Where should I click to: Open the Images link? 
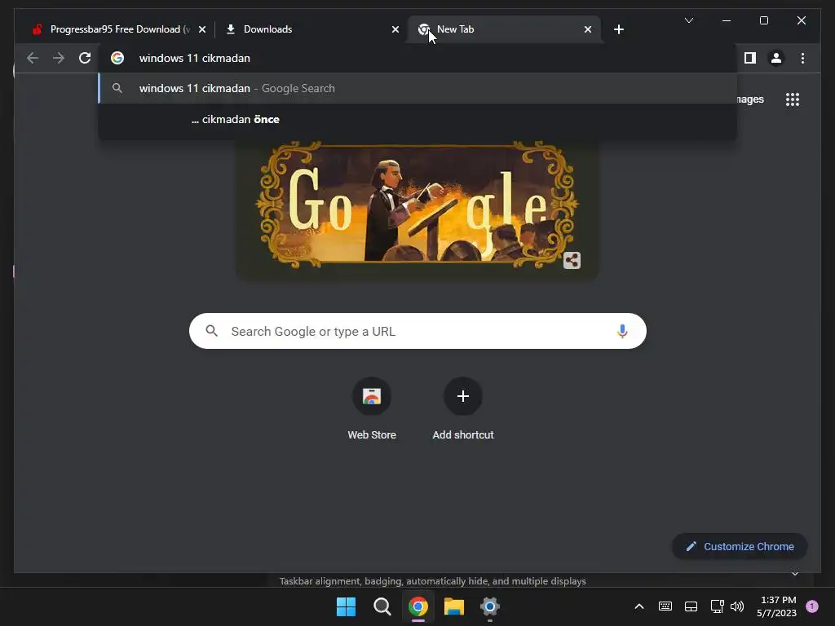point(750,99)
